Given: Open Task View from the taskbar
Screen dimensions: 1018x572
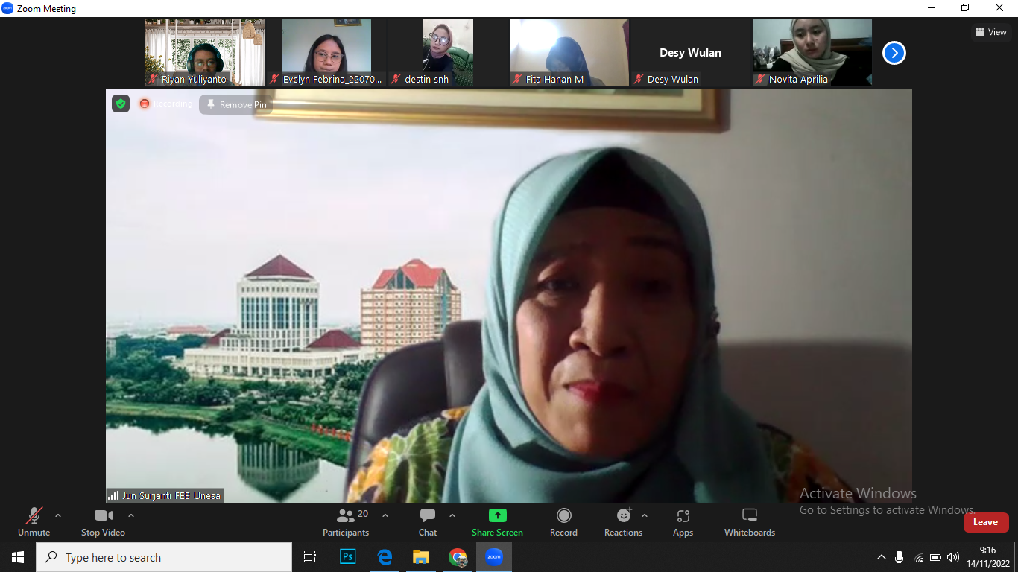Looking at the screenshot, I should point(310,557).
